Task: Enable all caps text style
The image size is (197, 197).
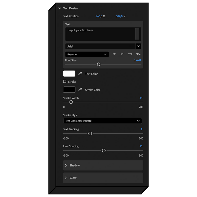Action: pyautogui.click(x=130, y=55)
